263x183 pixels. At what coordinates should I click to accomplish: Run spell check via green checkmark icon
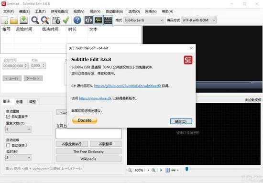point(66,20)
